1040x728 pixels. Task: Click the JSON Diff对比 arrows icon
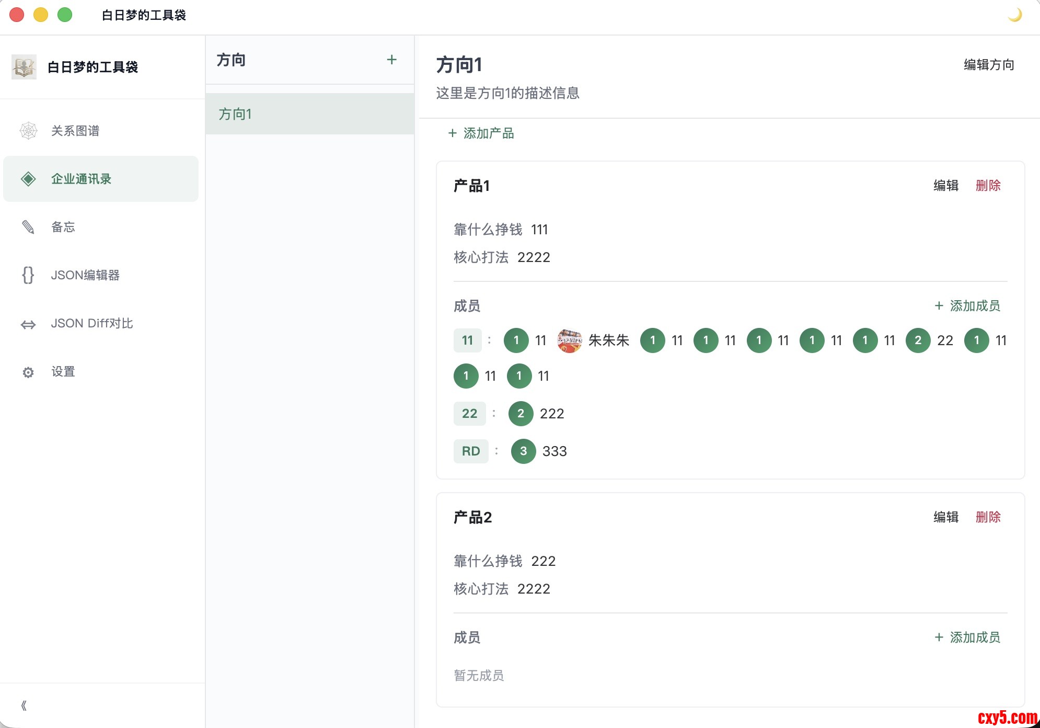(28, 324)
